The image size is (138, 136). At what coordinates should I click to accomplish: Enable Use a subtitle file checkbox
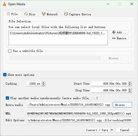tap(10, 51)
